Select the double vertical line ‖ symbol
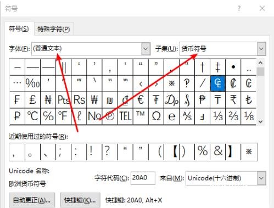This screenshot has width=274, height=208. coord(64,67)
